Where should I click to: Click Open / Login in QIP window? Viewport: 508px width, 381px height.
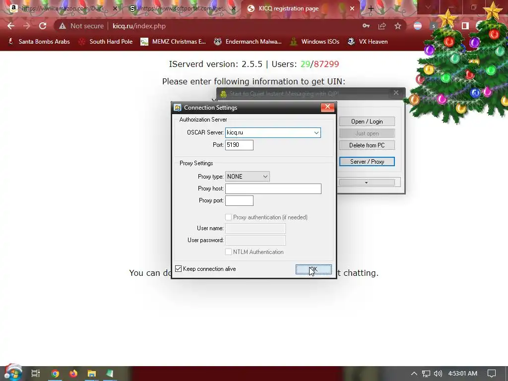[367, 122]
